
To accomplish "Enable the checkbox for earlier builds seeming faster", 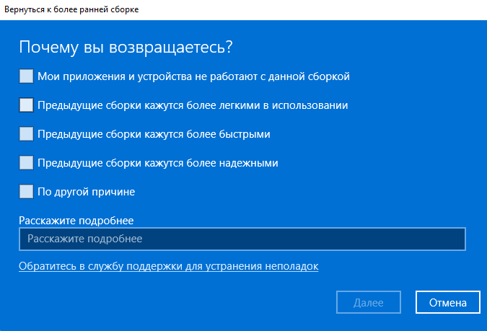I will pos(27,133).
